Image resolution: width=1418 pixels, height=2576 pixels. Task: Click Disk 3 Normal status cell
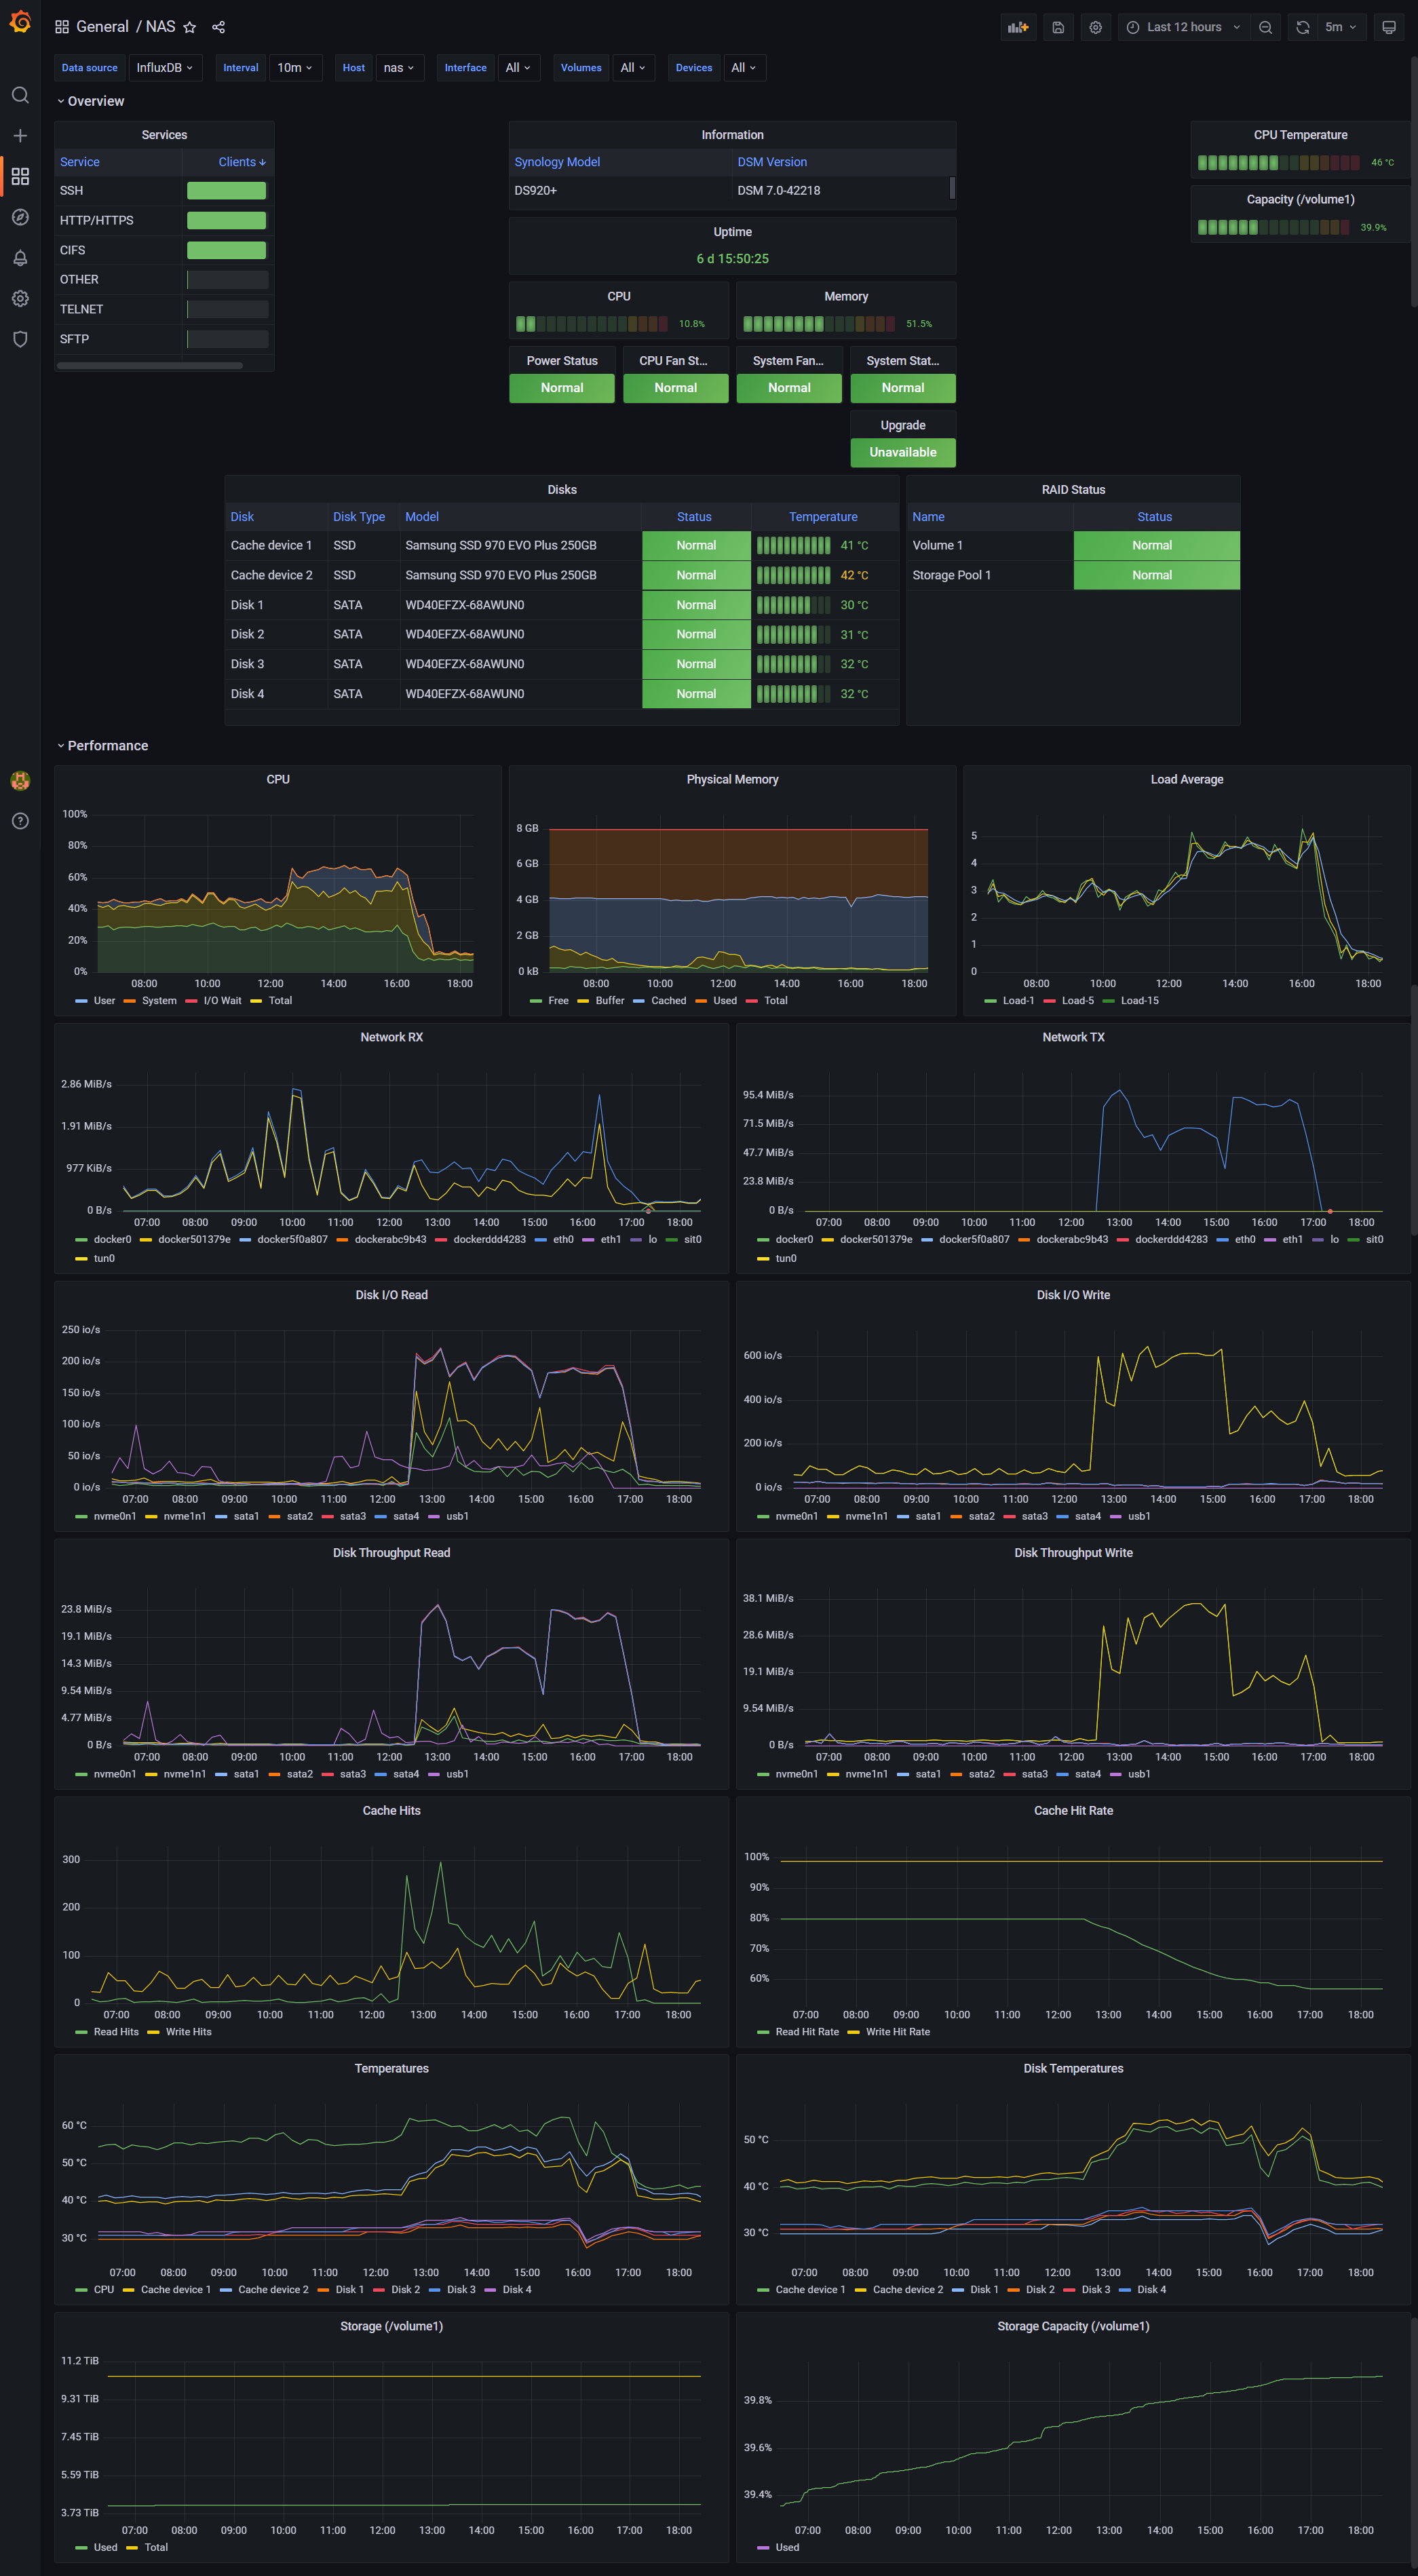click(696, 664)
